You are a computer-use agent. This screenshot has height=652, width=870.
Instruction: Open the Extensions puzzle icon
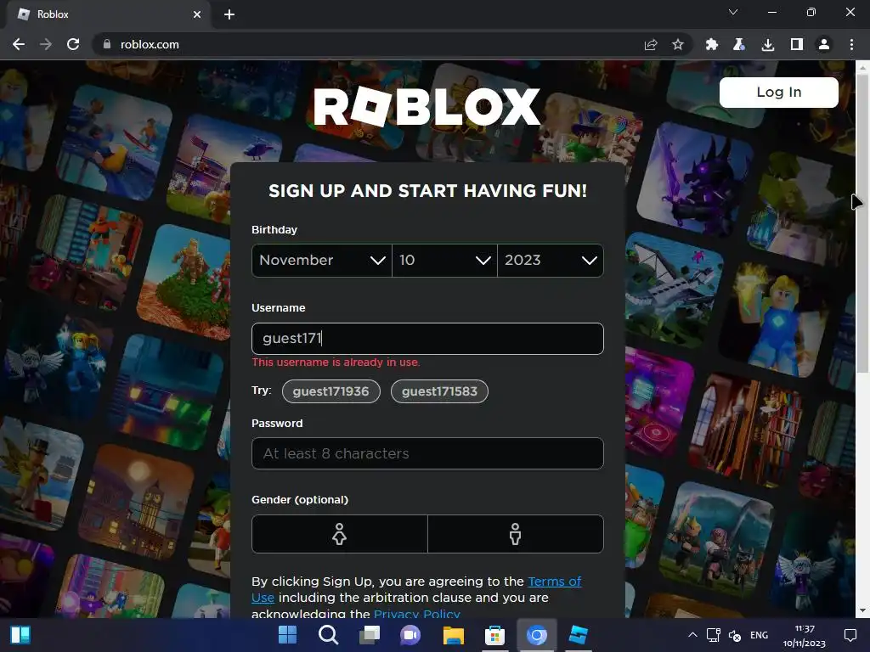tap(711, 44)
